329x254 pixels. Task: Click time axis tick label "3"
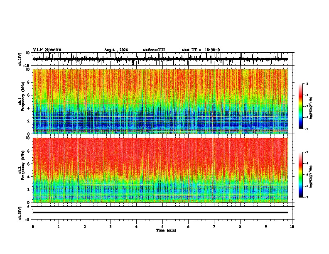pyautogui.click(x=110, y=227)
